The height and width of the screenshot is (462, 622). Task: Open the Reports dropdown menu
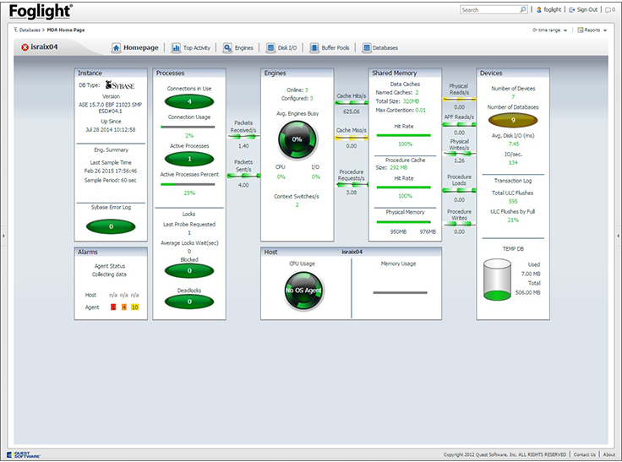pos(592,30)
